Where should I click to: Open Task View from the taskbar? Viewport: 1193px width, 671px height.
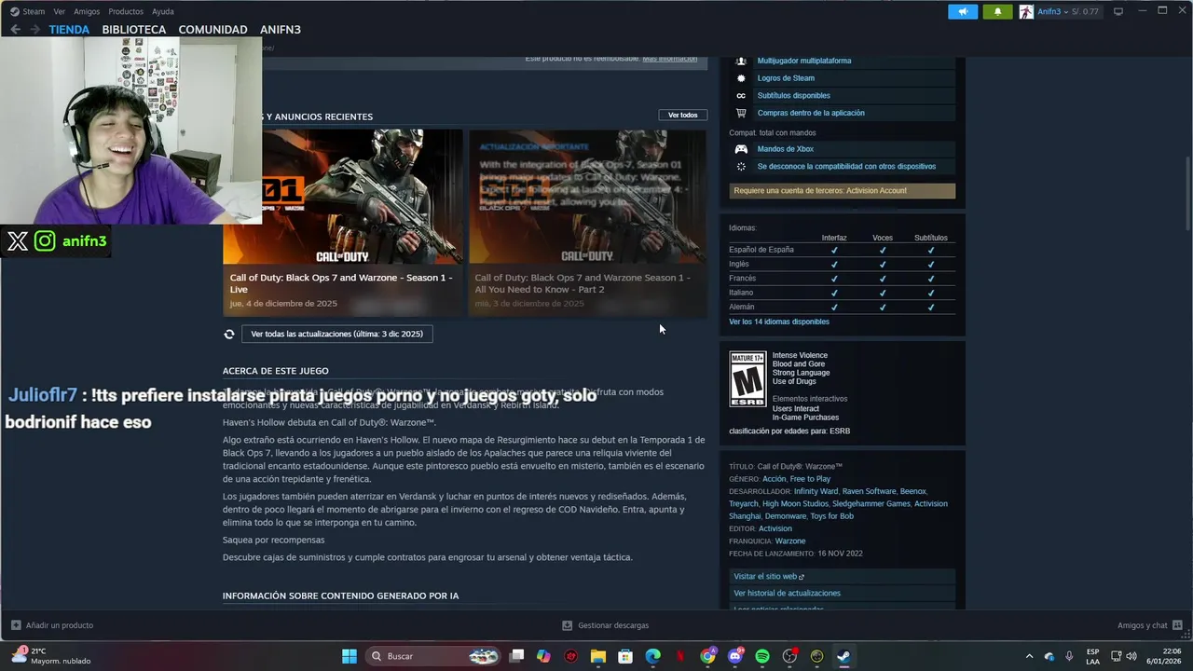point(517,656)
